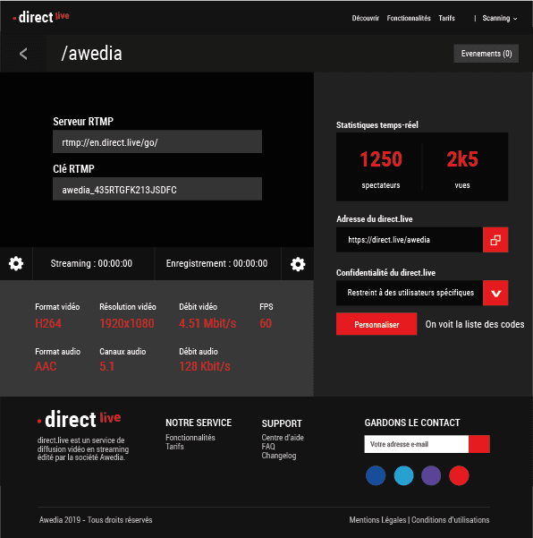Submit email with red newsletter button
Screen dimensions: 533x538
tap(479, 444)
